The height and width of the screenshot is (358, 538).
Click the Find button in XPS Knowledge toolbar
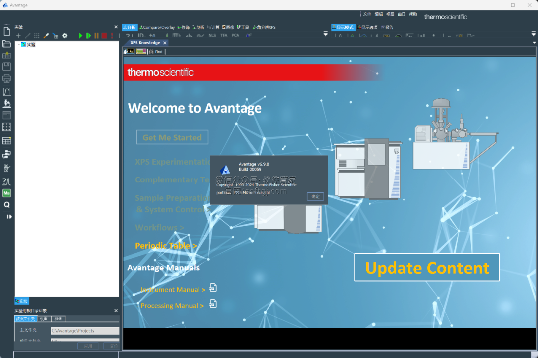(156, 52)
